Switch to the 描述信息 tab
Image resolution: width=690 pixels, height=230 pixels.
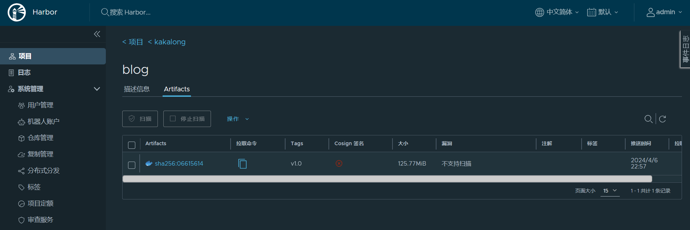137,89
